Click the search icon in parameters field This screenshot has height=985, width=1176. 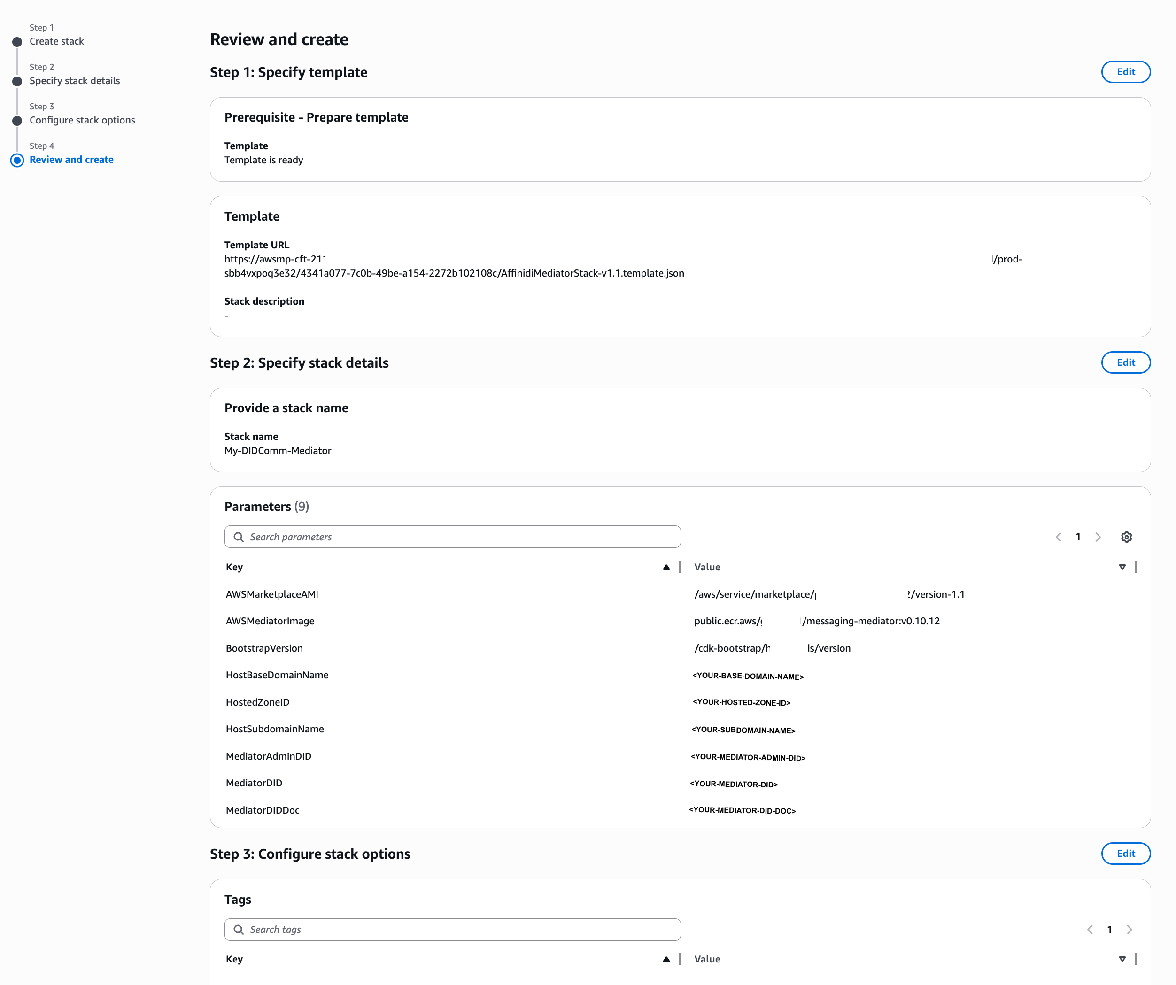point(239,537)
